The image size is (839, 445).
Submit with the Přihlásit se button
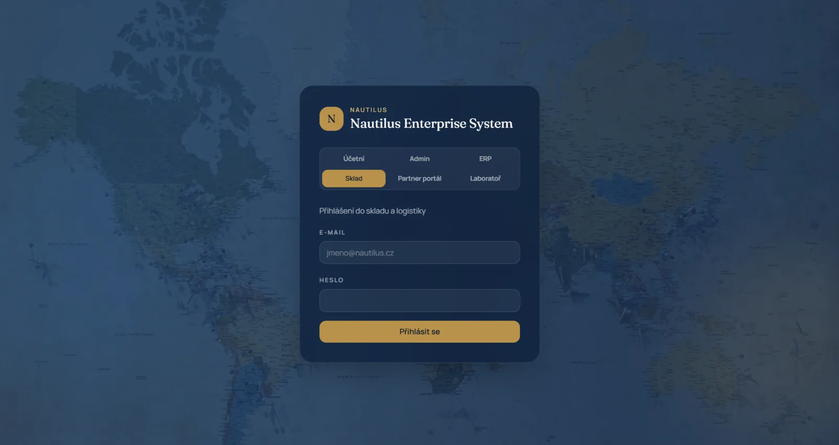[x=419, y=332]
